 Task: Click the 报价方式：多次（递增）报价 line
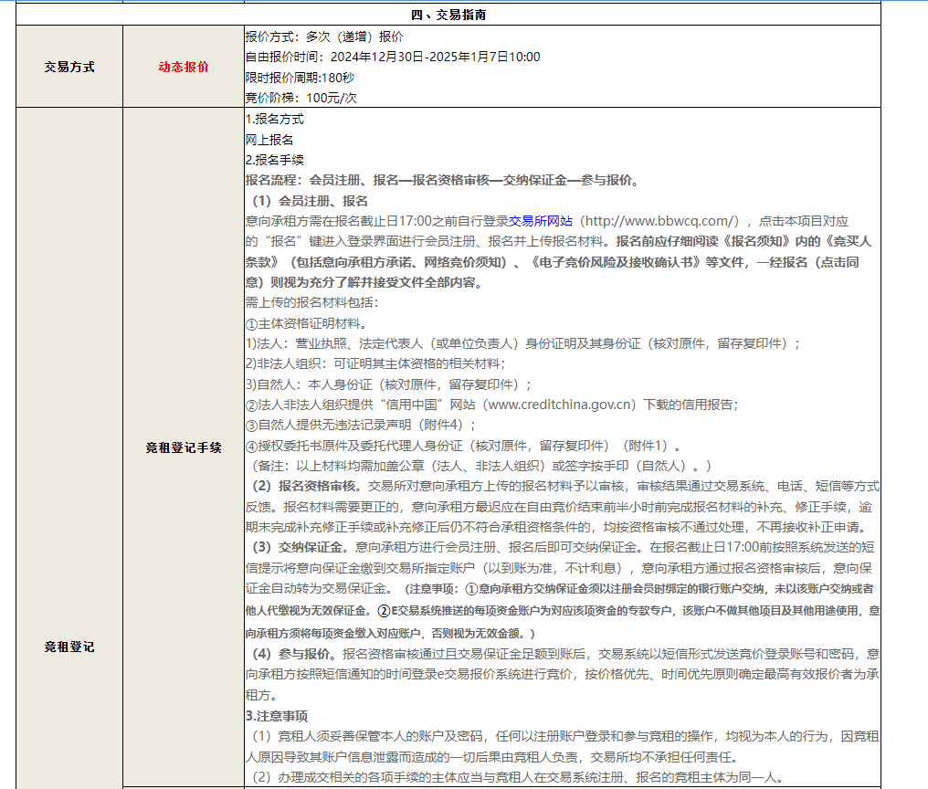click(323, 37)
